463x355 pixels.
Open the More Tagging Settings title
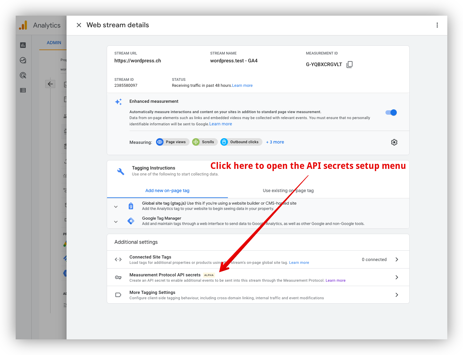152,292
